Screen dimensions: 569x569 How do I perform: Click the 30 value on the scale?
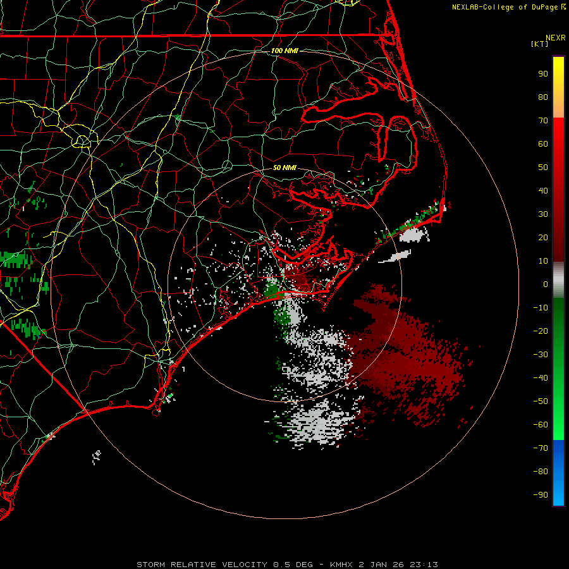point(543,214)
